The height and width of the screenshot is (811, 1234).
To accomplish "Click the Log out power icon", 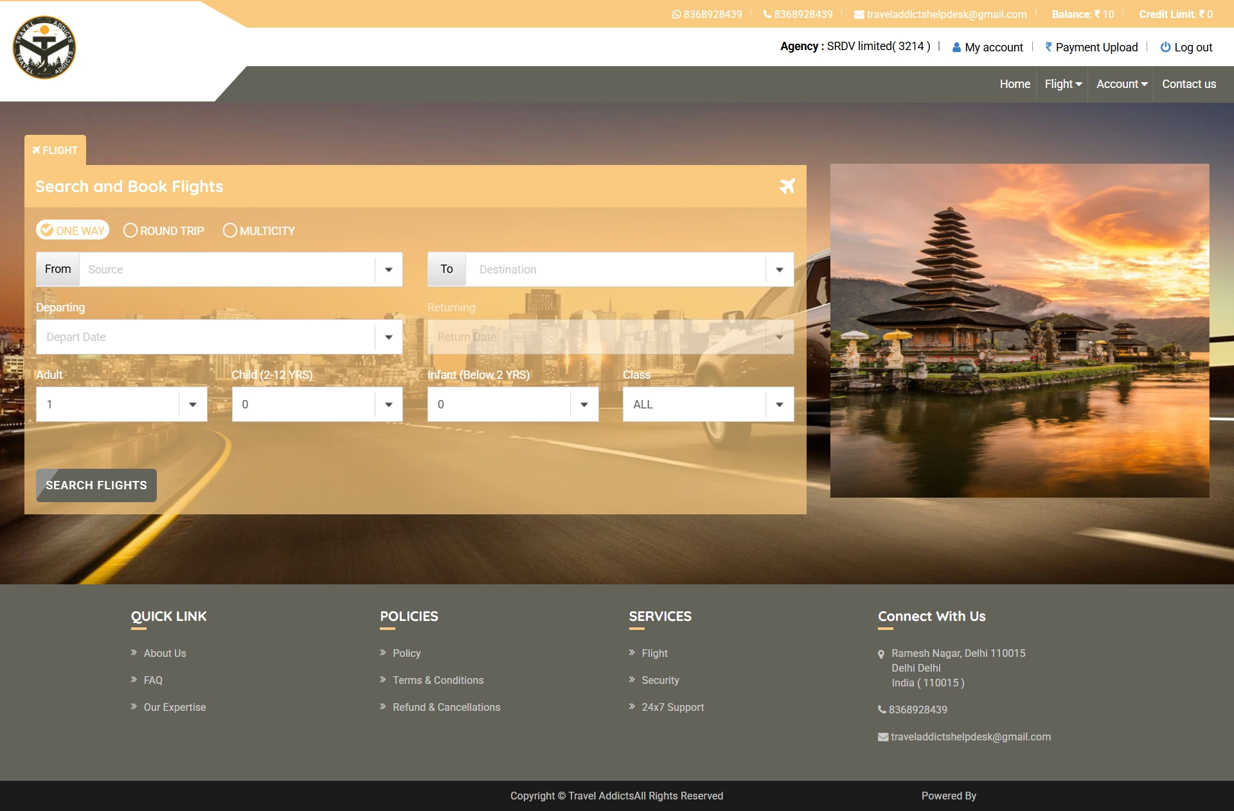I will [x=1165, y=47].
